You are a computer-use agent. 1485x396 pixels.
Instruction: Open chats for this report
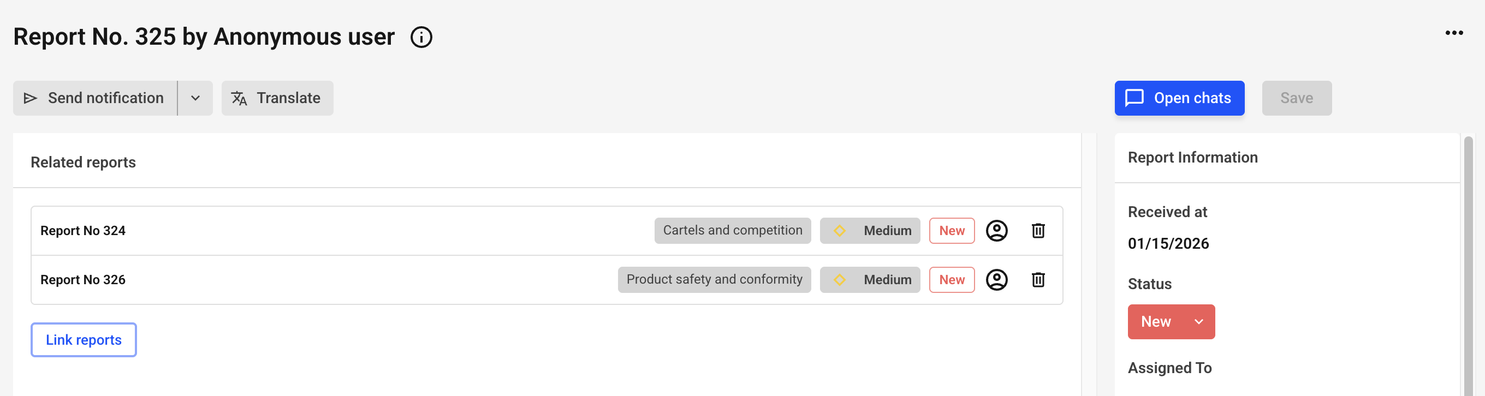1179,98
